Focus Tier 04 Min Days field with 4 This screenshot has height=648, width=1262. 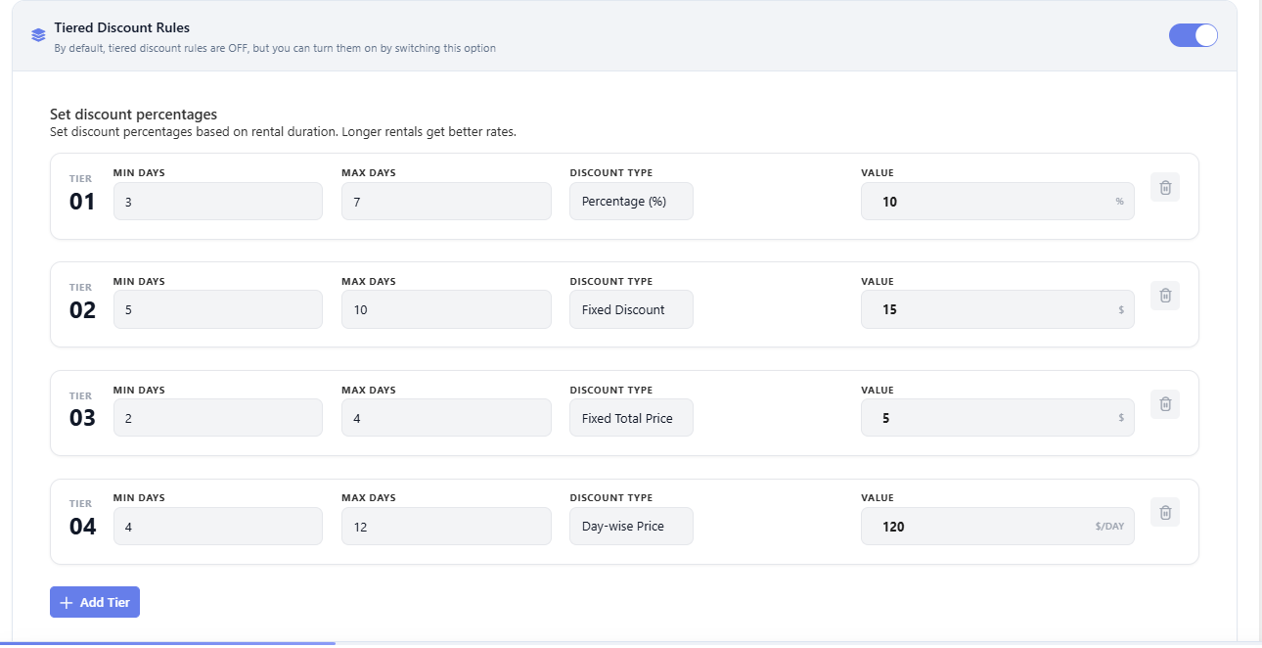point(218,526)
